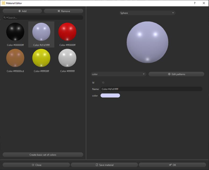Image resolution: width=209 pixels, height=170 pixels.
Task: Click the large sphere material preview
Action: (x=147, y=42)
